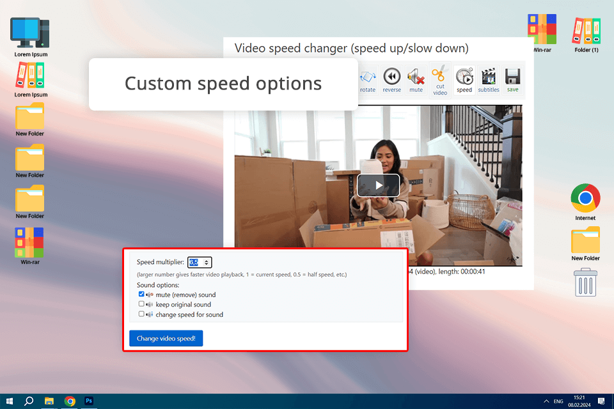
Task: Adjust the speed multiplier stepper arrows
Action: point(207,262)
